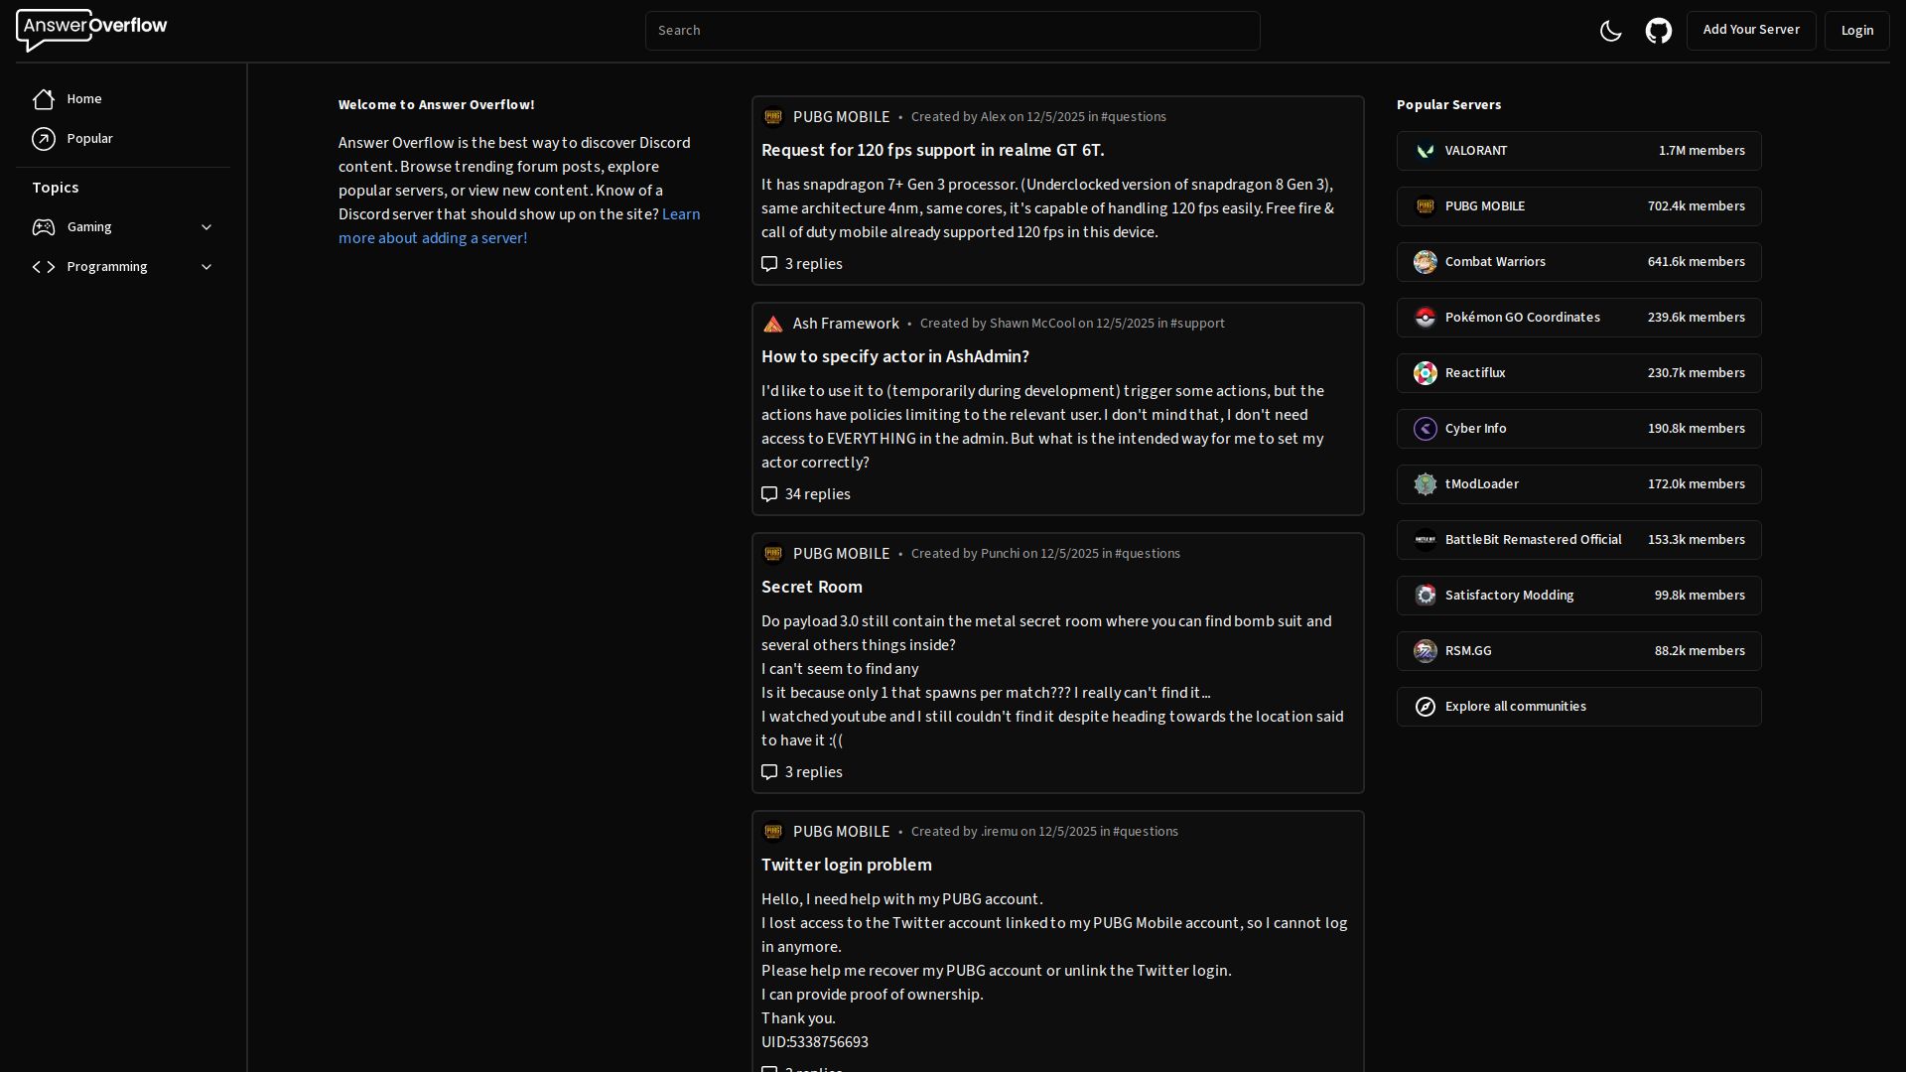Click the Explore all communities compass icon
This screenshot has width=1906, height=1072.
1426,707
